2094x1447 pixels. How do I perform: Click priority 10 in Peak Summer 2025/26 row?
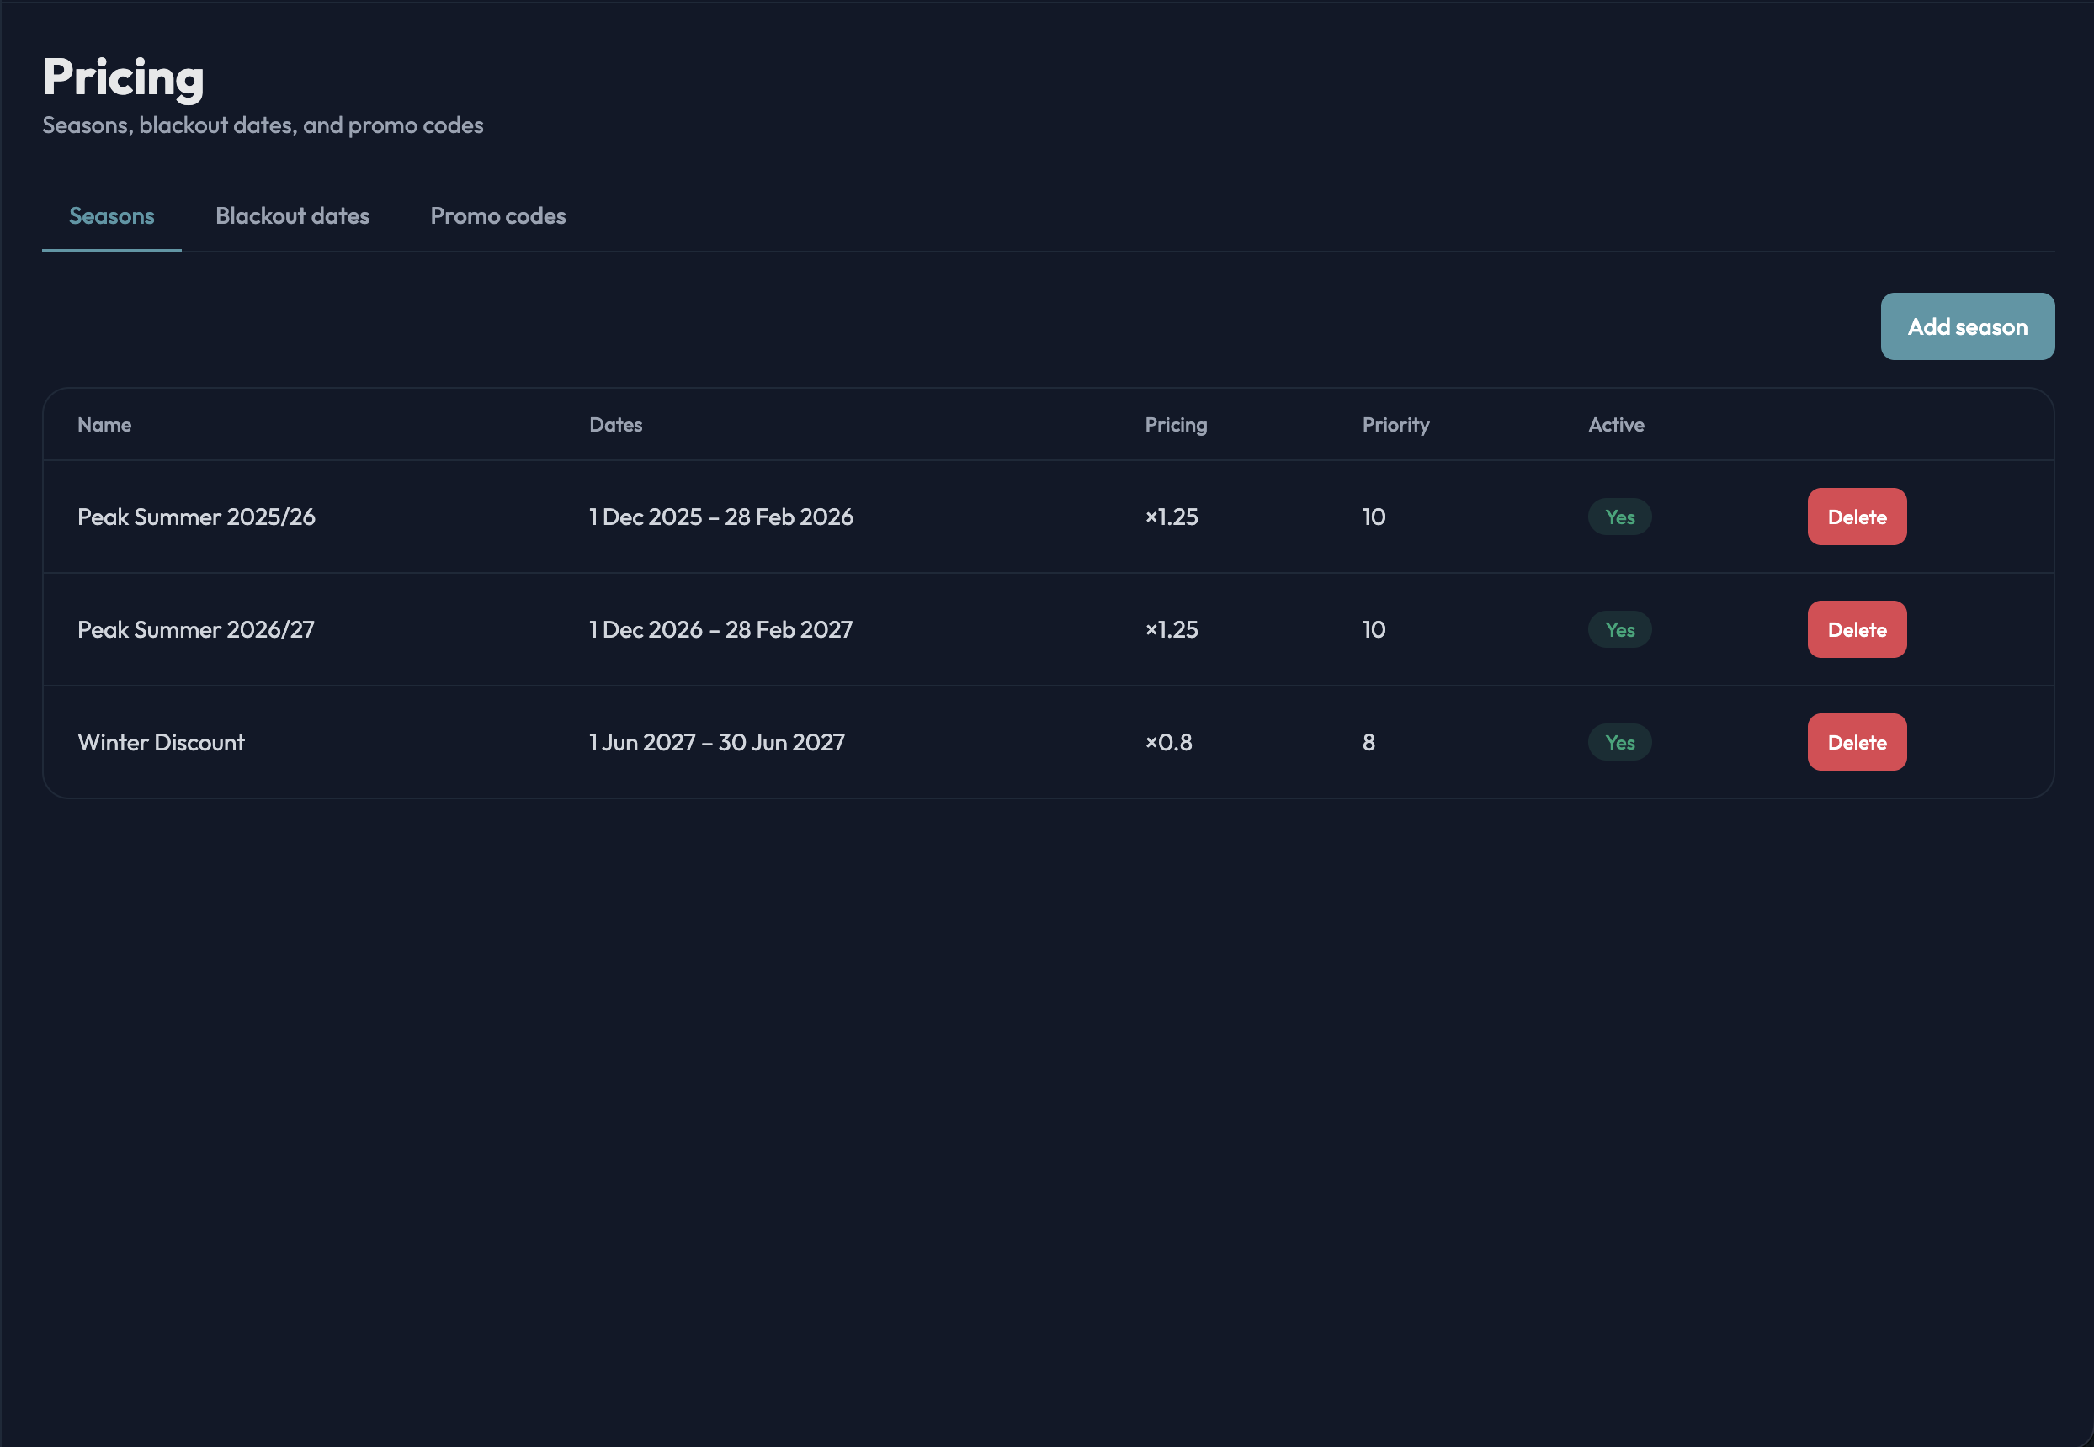point(1373,517)
